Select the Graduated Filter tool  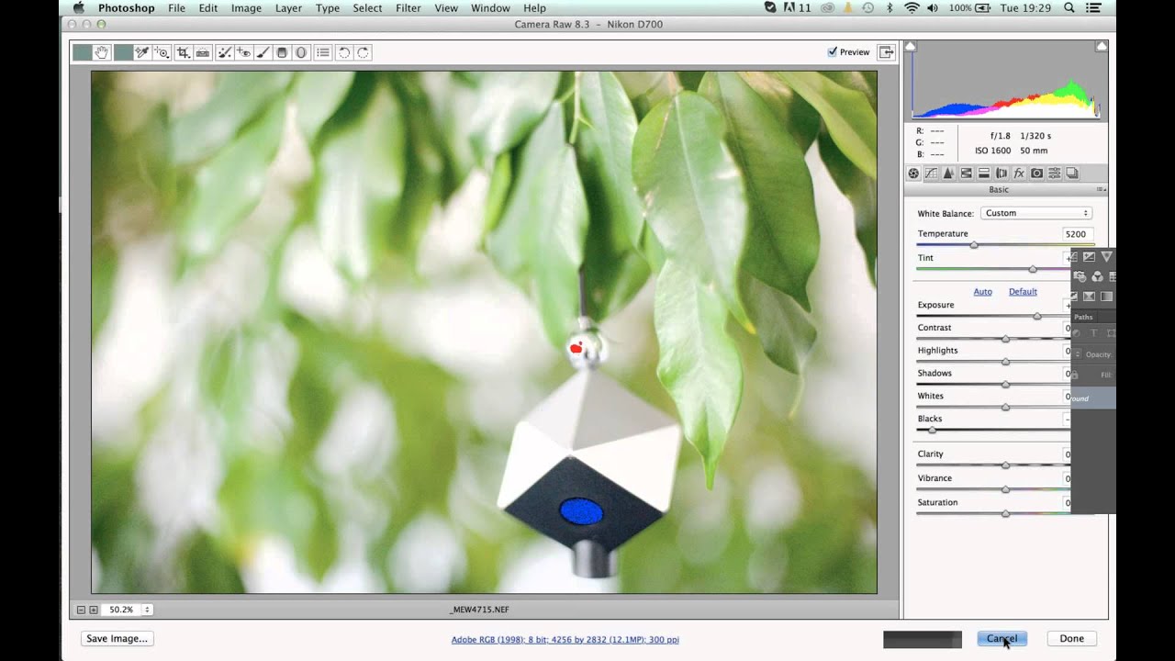[x=282, y=52]
